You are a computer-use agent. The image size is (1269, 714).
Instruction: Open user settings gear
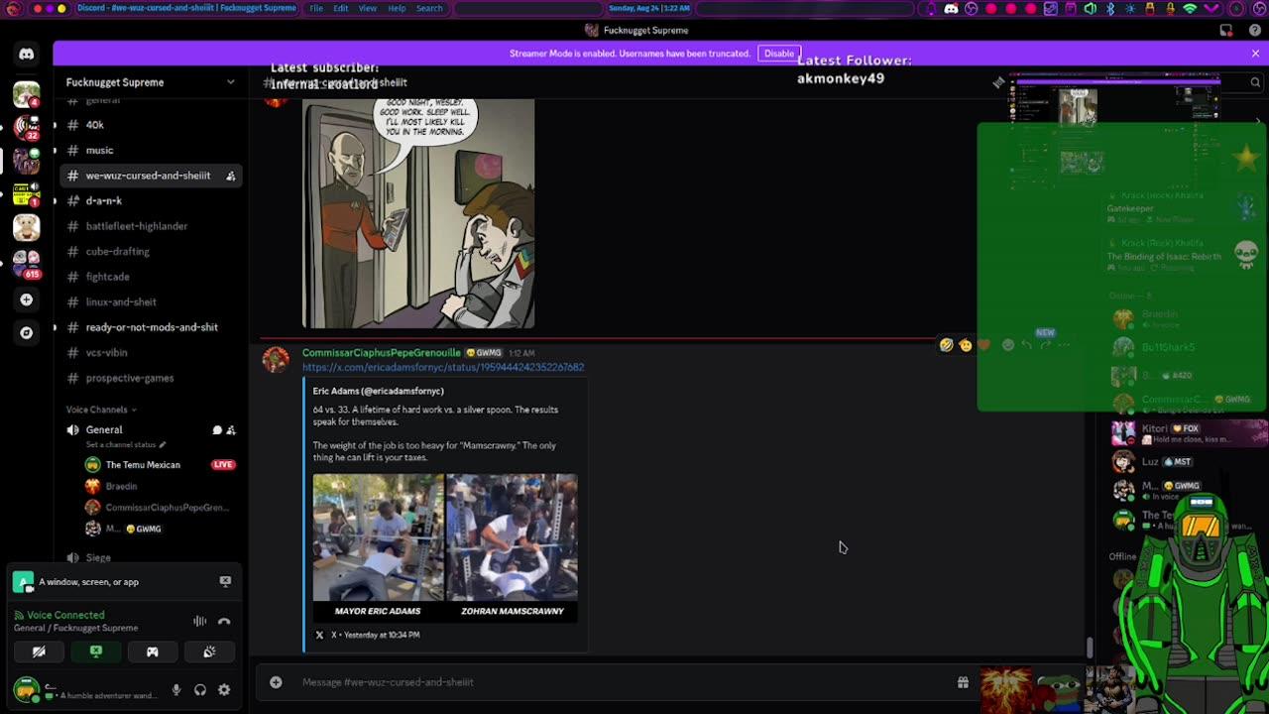coord(224,690)
